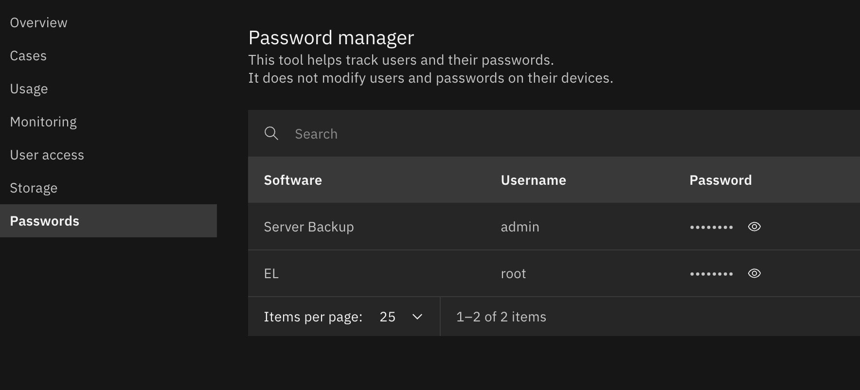Image resolution: width=860 pixels, height=390 pixels.
Task: Select the EL software row
Action: tap(271, 273)
